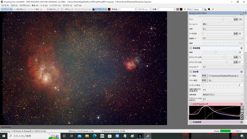The width and height of the screenshot is (247, 139).
Task: Toggle the ホワイトバランス(R) auto button
Action: 236,57
